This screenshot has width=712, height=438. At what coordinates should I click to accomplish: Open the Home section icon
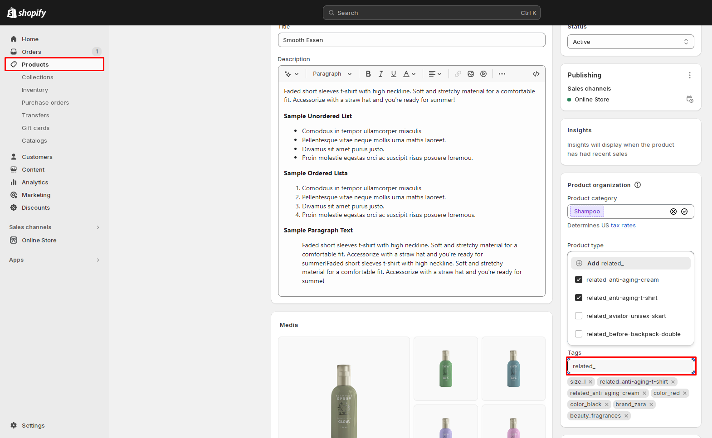click(x=14, y=39)
